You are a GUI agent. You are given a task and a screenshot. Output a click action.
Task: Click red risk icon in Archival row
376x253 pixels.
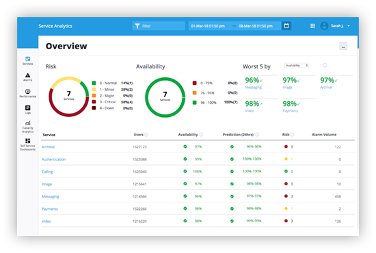click(x=286, y=146)
